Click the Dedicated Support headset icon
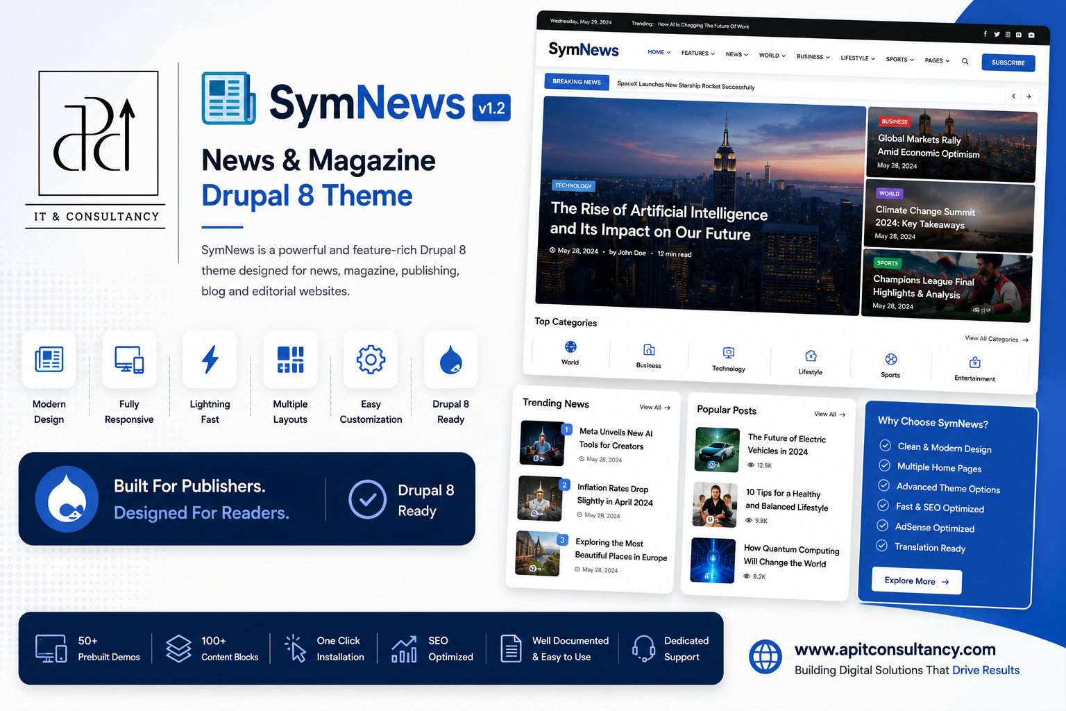The image size is (1066, 711). pos(643,649)
